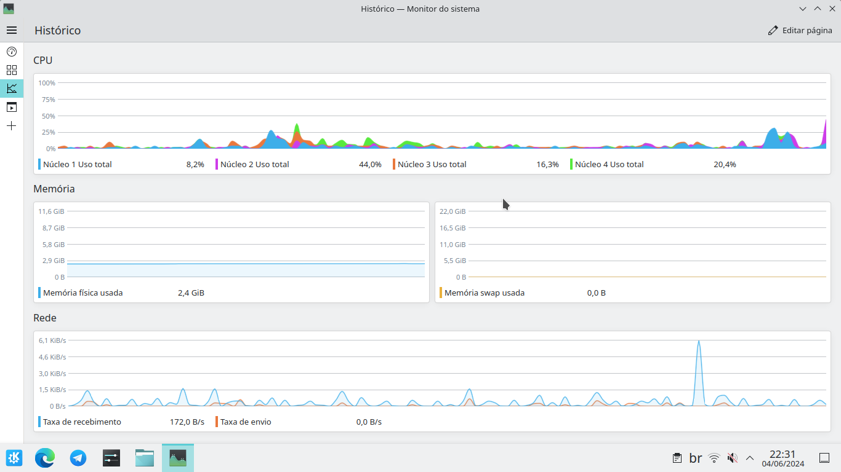Image resolution: width=841 pixels, height=472 pixels.
Task: Add a new page with plus icon
Action: [12, 126]
